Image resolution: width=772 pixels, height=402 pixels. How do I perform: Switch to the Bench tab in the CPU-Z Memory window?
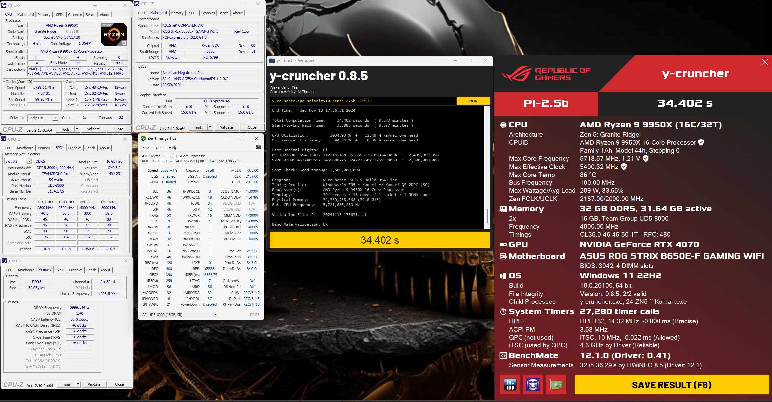tap(91, 270)
